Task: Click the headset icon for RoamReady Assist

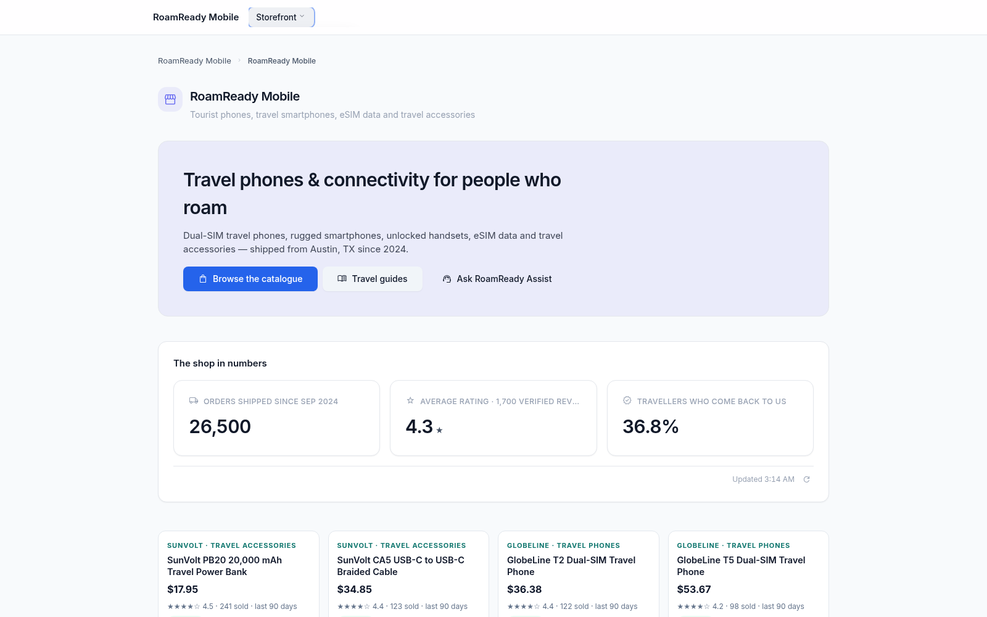Action: point(447,279)
